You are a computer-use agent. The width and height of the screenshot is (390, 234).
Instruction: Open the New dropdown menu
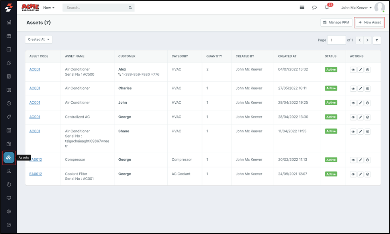tap(49, 8)
